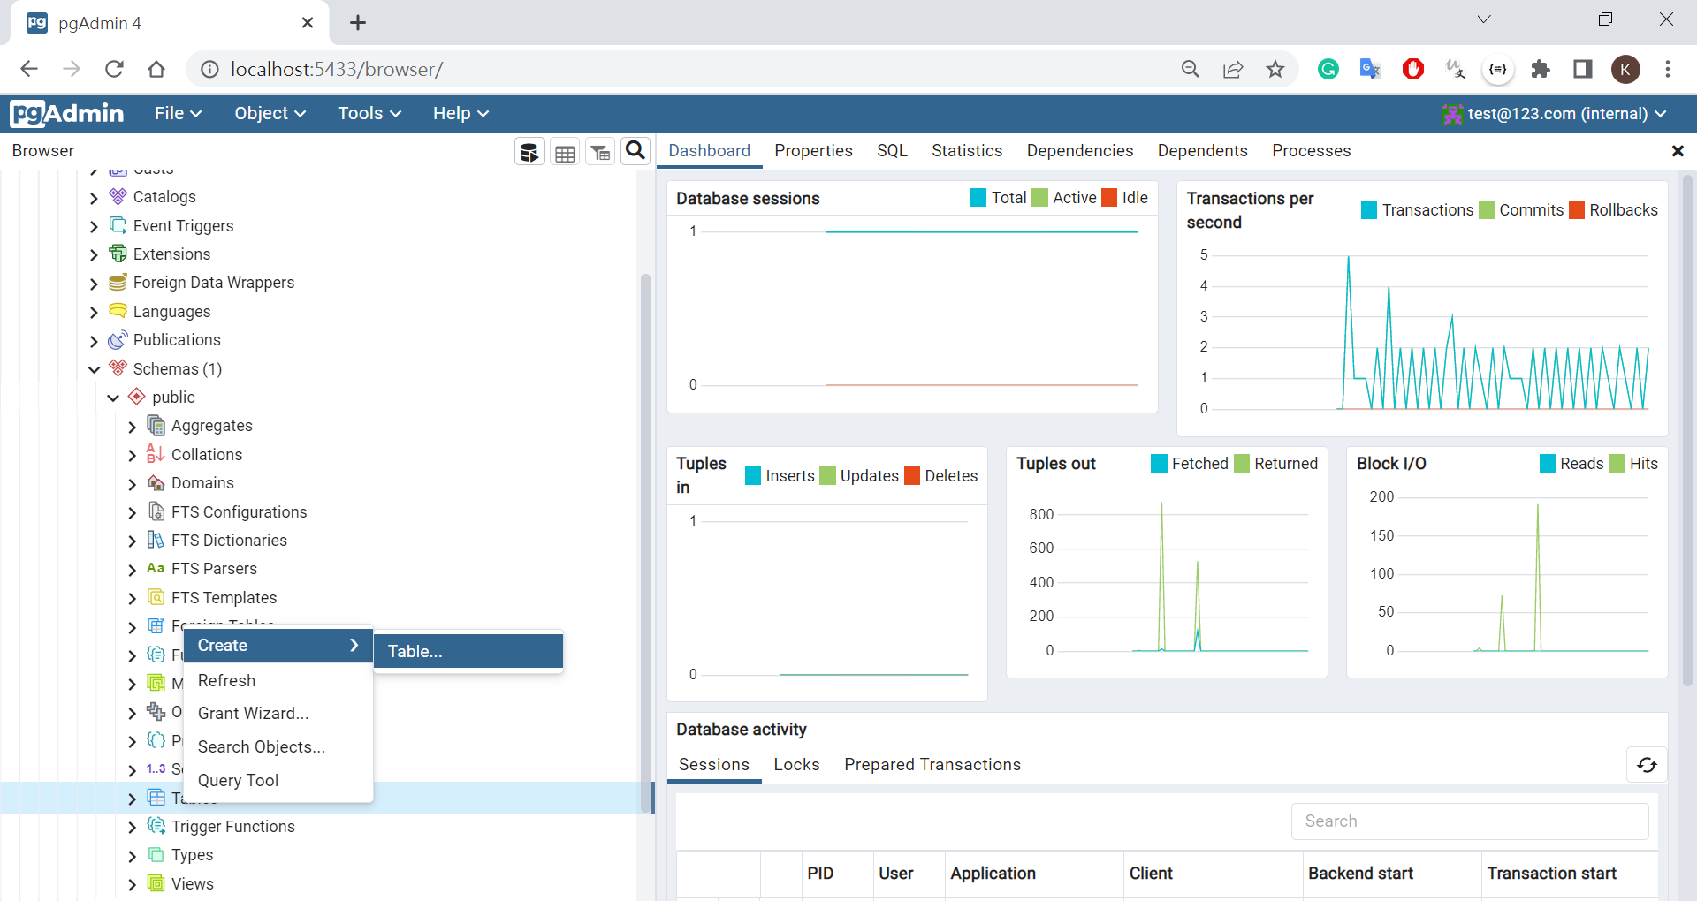Expand the Views tree node
Image resolution: width=1697 pixels, height=901 pixels.
pyautogui.click(x=133, y=884)
